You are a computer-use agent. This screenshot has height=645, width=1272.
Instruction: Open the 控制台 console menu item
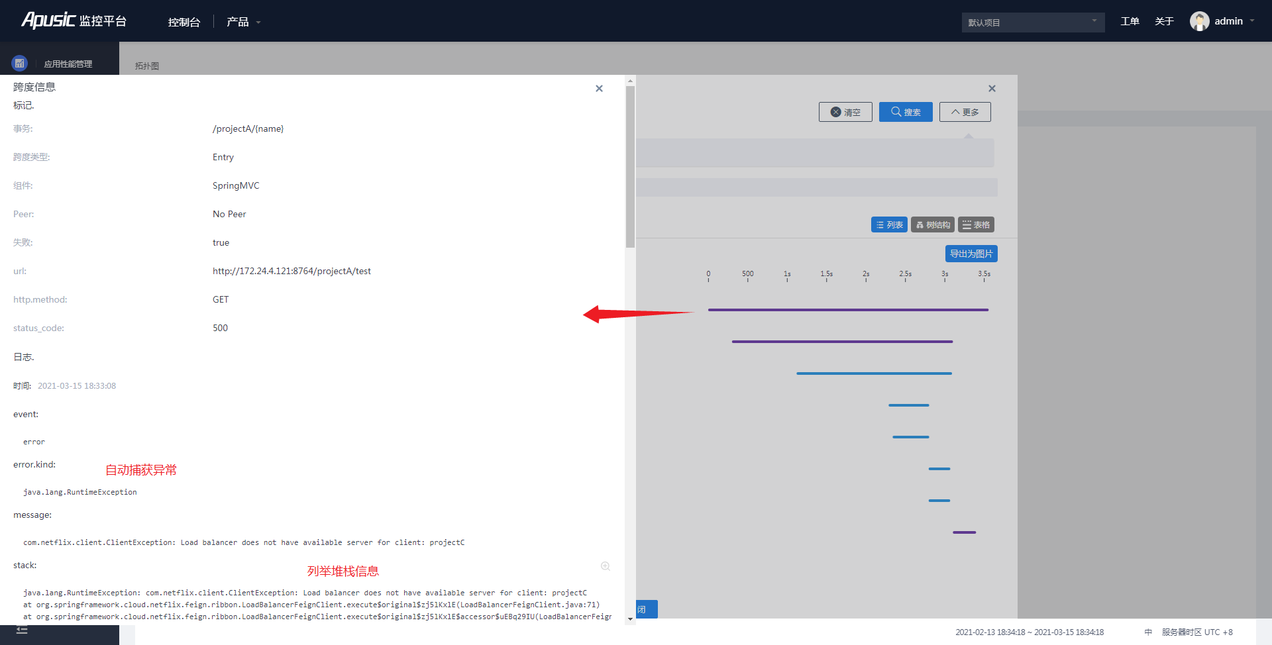click(x=184, y=22)
